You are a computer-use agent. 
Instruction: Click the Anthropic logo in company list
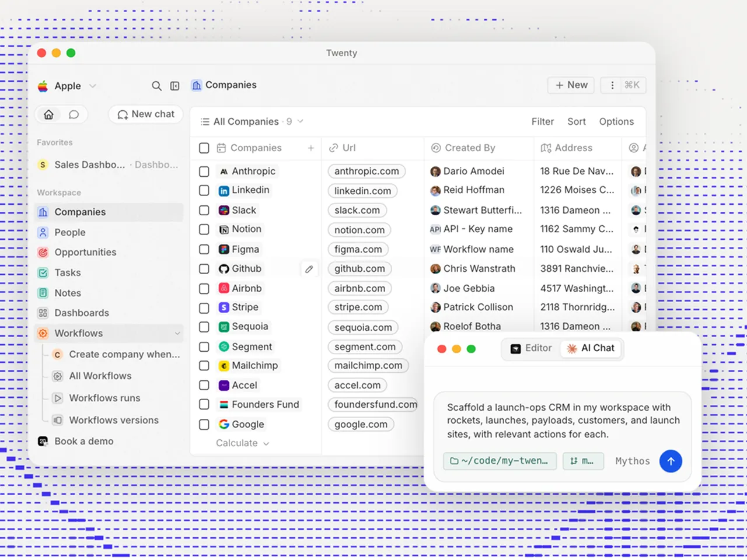[x=224, y=171]
